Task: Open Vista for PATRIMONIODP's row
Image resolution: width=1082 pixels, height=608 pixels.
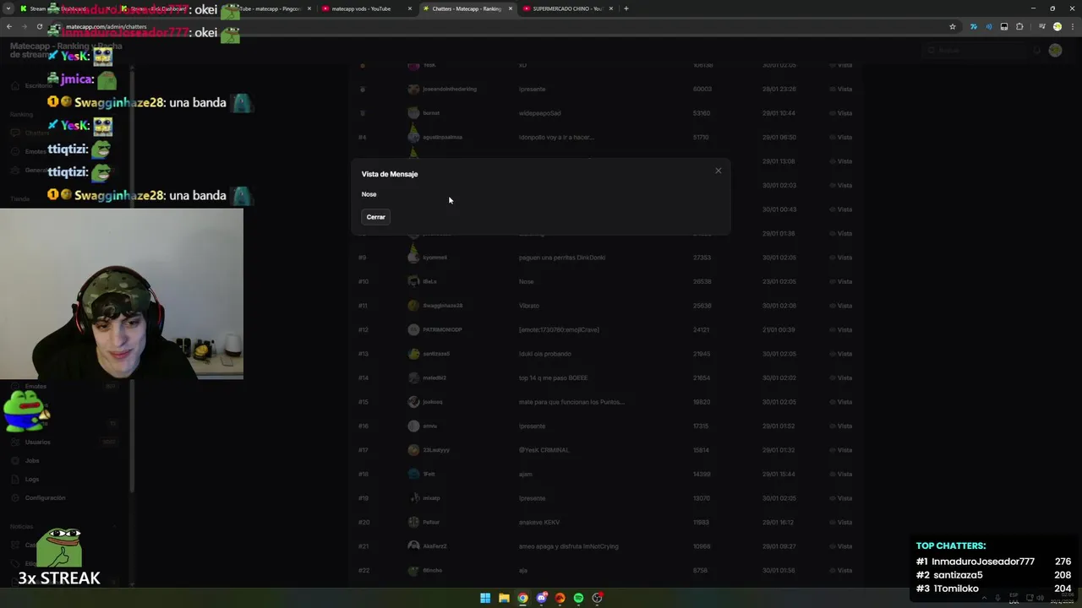Action: click(x=840, y=329)
